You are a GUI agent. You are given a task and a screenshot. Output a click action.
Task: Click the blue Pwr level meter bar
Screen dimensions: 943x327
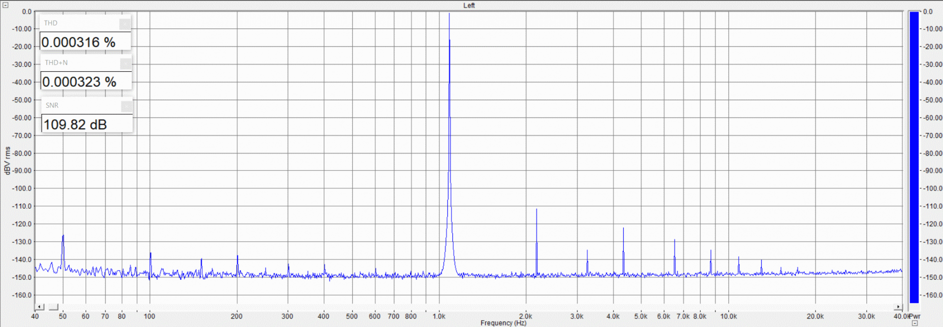tap(914, 157)
